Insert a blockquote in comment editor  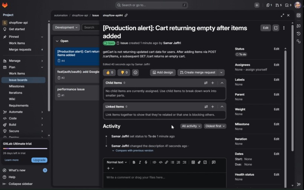click(154, 162)
